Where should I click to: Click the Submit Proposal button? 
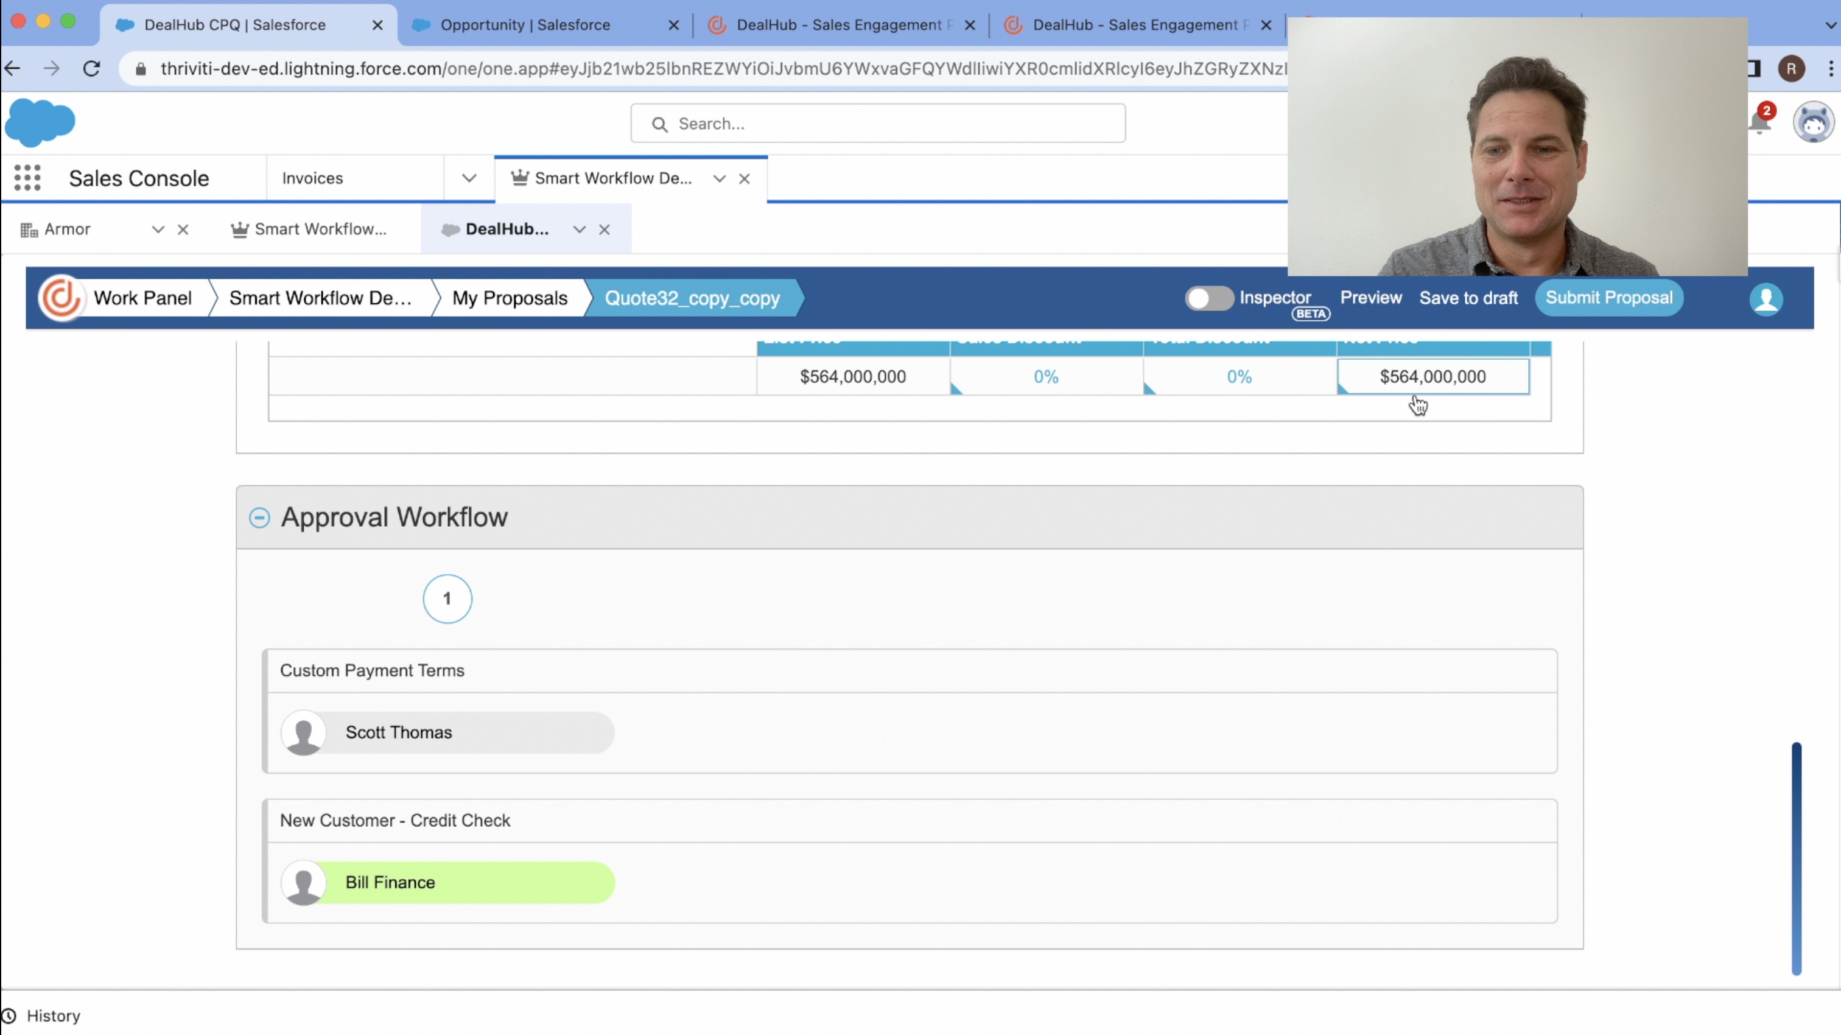[1608, 297]
